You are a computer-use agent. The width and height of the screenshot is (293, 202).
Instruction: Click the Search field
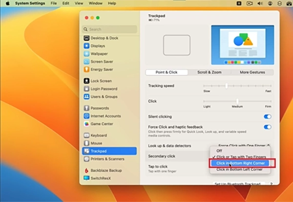(x=109, y=29)
